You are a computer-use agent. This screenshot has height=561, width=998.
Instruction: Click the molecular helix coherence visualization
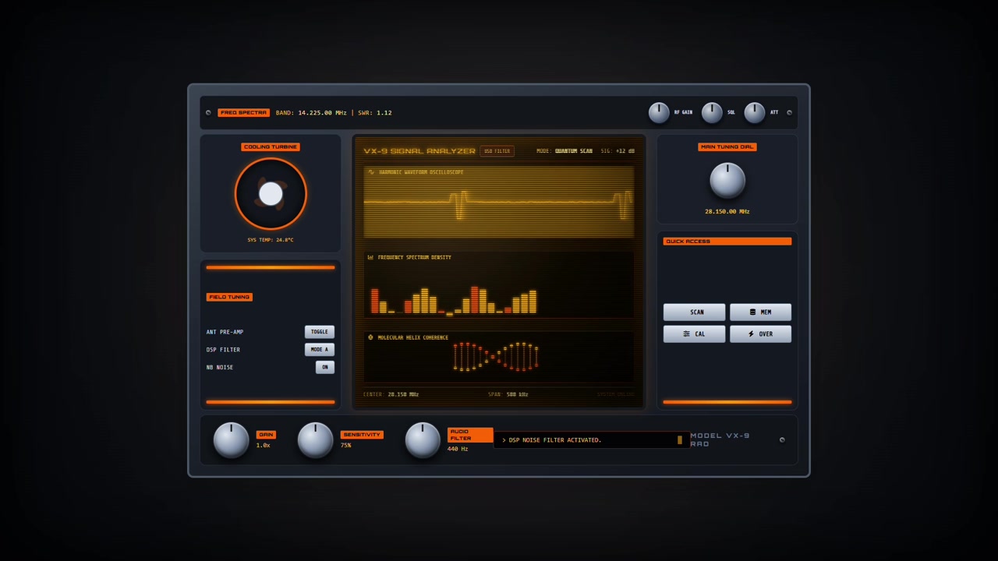click(496, 356)
